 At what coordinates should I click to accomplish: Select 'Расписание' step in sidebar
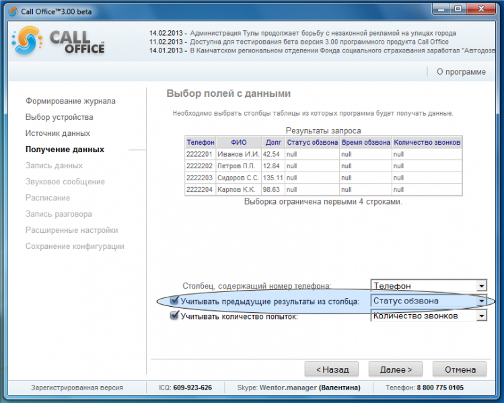click(x=48, y=198)
